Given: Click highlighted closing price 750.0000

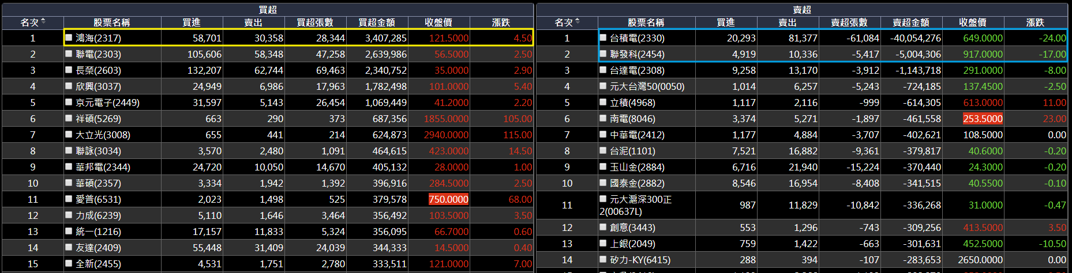Looking at the screenshot, I should [449, 199].
